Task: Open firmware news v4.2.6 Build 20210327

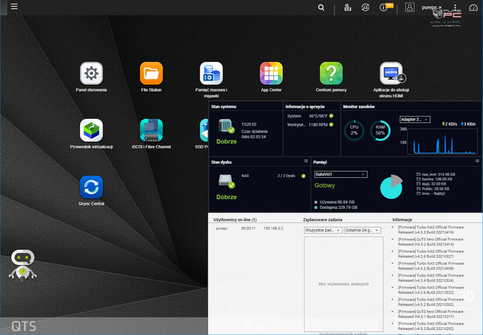Action: 430,254
